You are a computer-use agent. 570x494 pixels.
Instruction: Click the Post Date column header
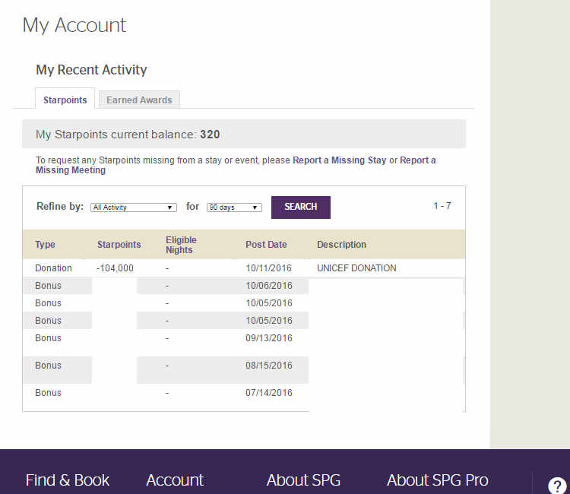pos(266,245)
